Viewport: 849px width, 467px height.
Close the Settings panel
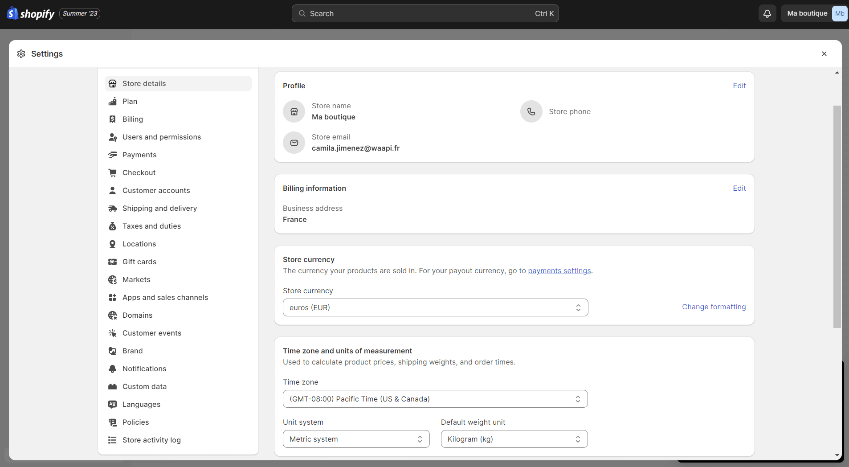click(x=824, y=53)
